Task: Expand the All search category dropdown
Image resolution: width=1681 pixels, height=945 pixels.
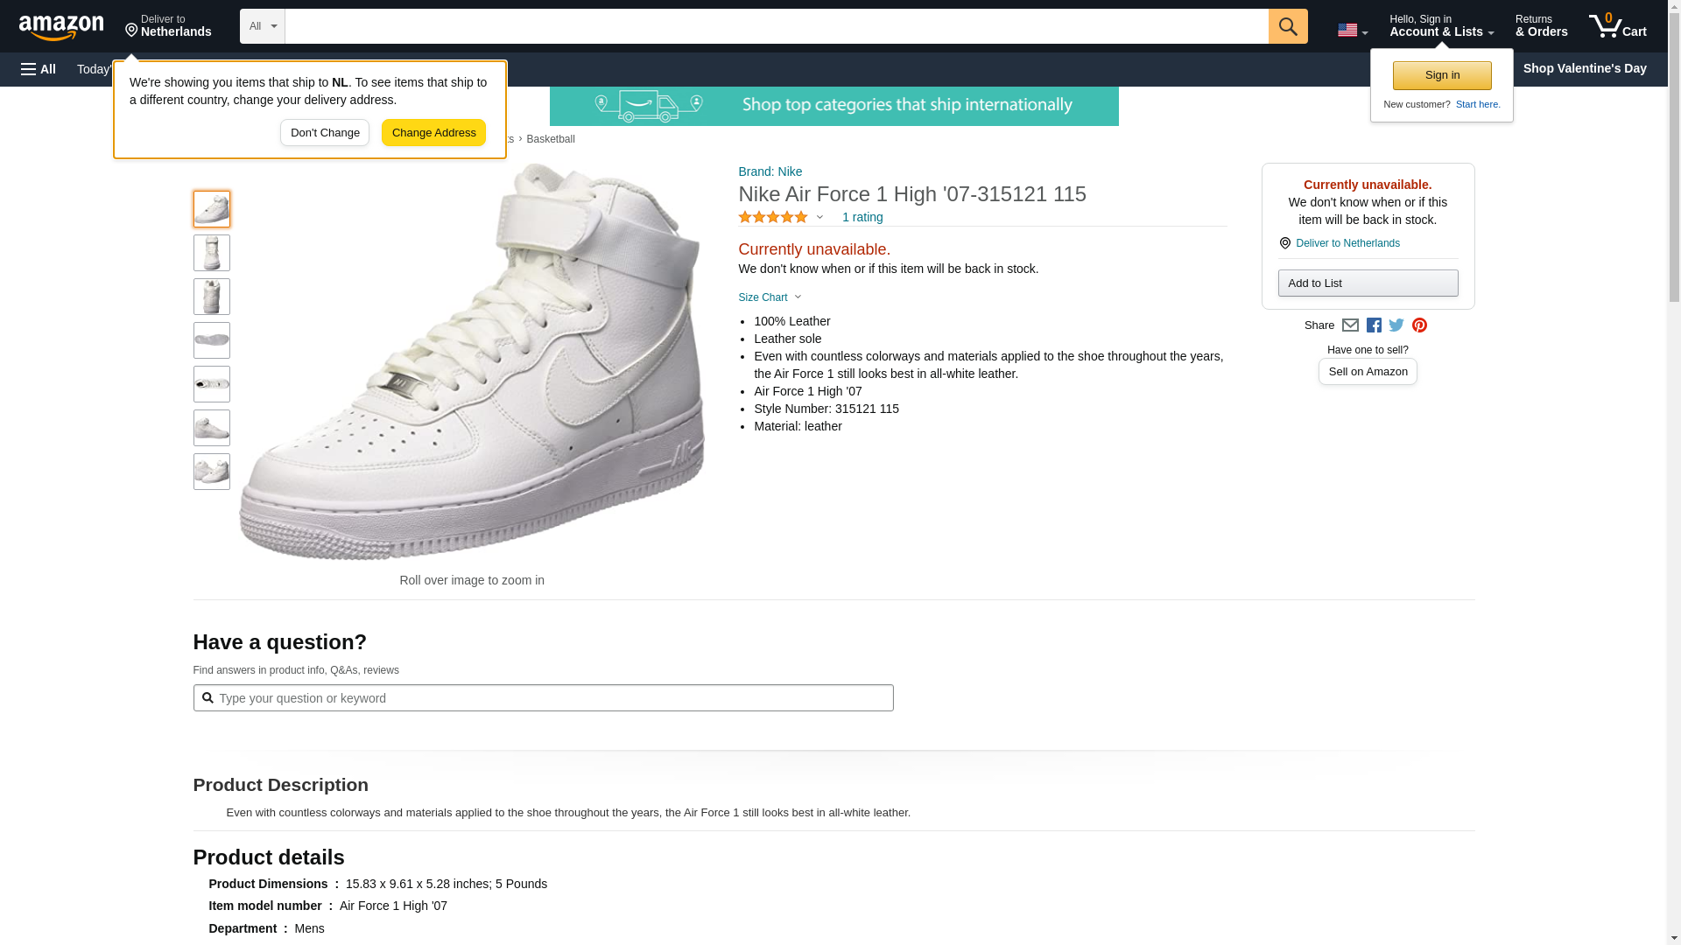Action: (263, 26)
